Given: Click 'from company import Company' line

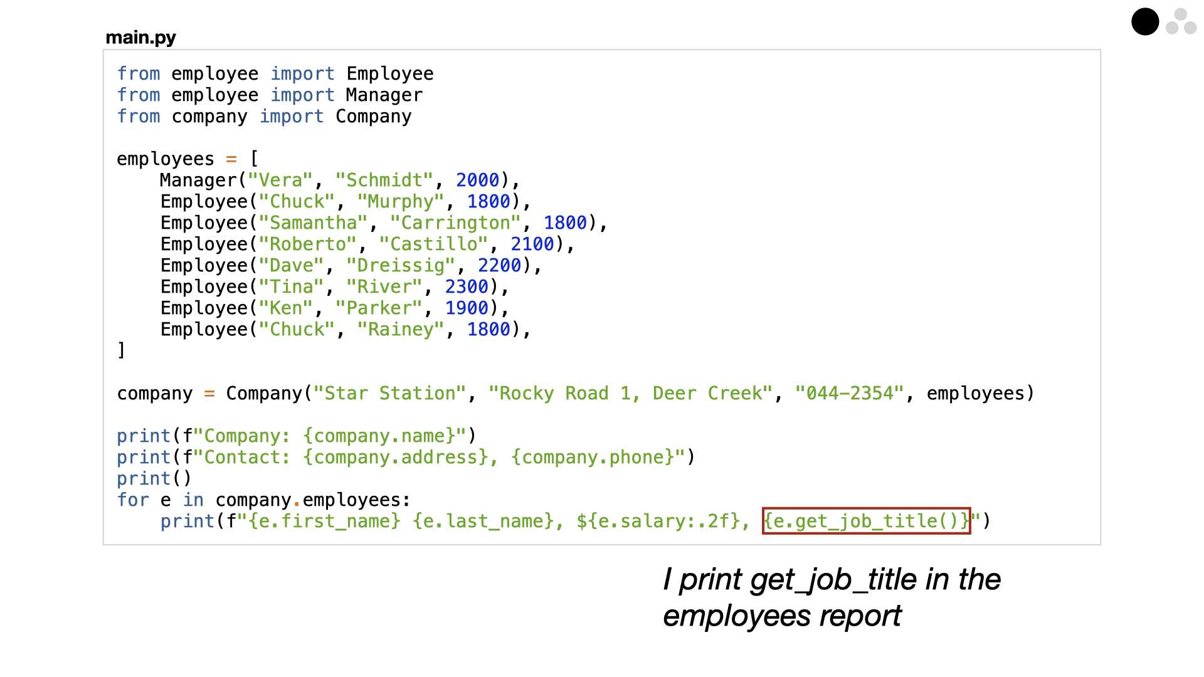Looking at the screenshot, I should coord(264,117).
